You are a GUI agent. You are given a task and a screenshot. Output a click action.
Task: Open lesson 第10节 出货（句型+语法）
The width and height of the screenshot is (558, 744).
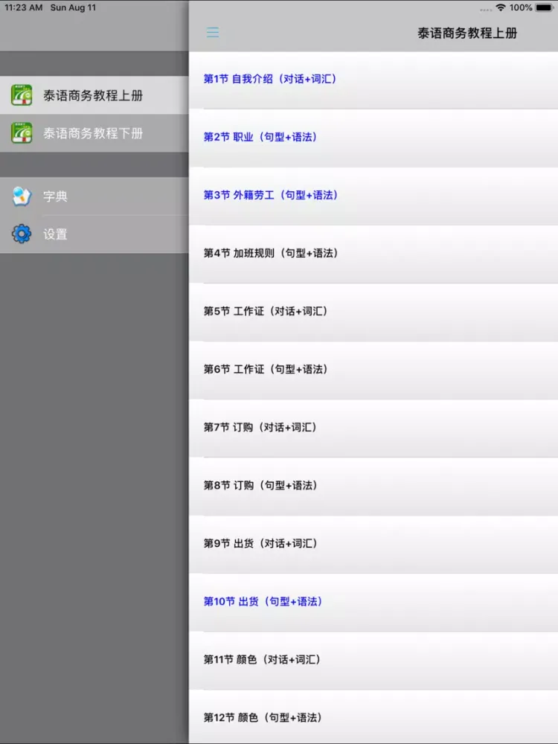pyautogui.click(x=373, y=603)
